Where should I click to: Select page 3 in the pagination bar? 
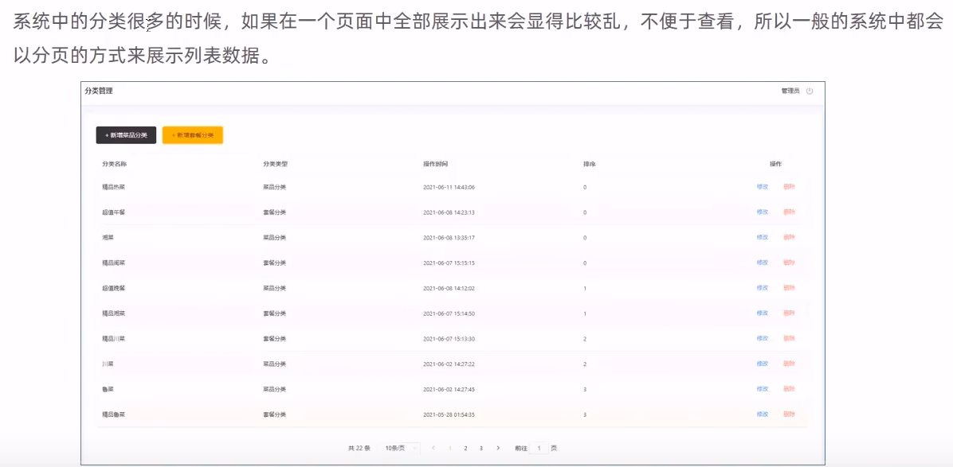480,448
